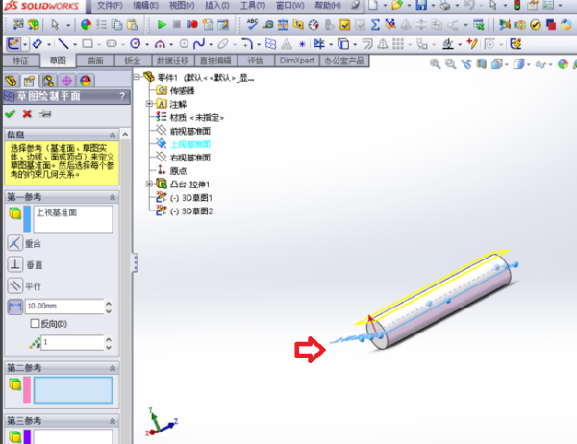Select the Line sketch tool
The image size is (577, 444).
63,44
